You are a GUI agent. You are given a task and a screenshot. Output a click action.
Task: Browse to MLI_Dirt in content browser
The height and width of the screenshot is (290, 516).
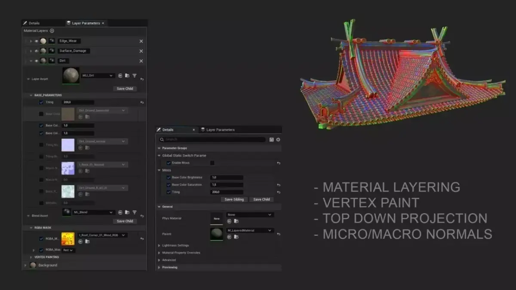click(127, 76)
